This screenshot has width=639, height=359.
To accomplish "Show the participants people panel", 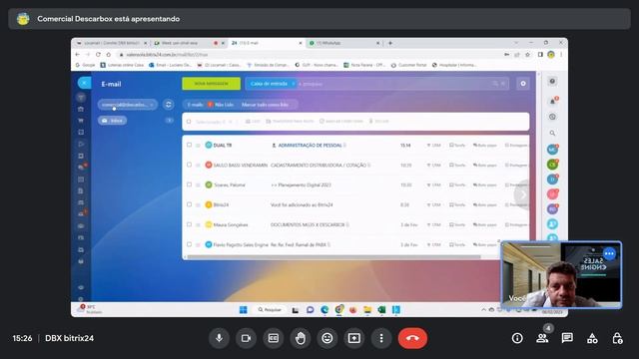I will pyautogui.click(x=542, y=338).
